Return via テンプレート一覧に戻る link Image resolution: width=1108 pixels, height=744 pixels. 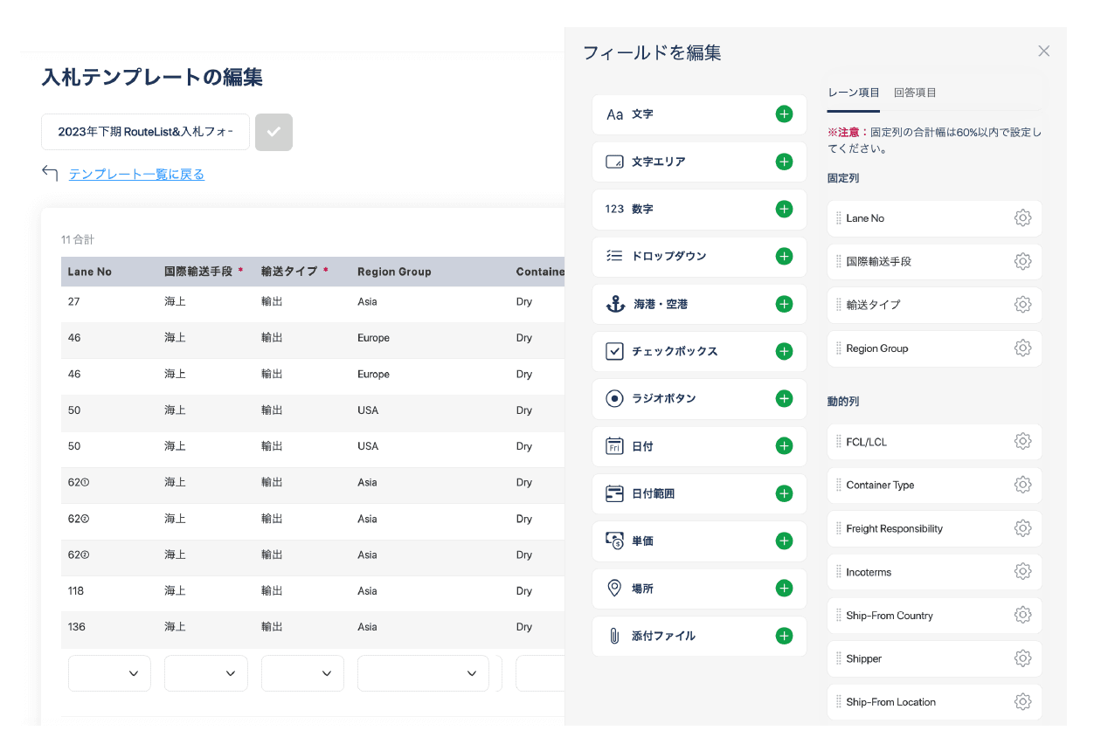136,175
